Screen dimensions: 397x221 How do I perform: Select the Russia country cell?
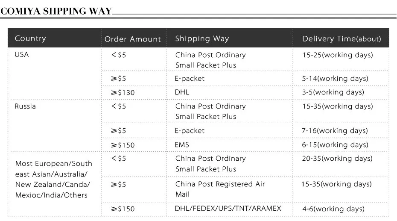pyautogui.click(x=25, y=106)
